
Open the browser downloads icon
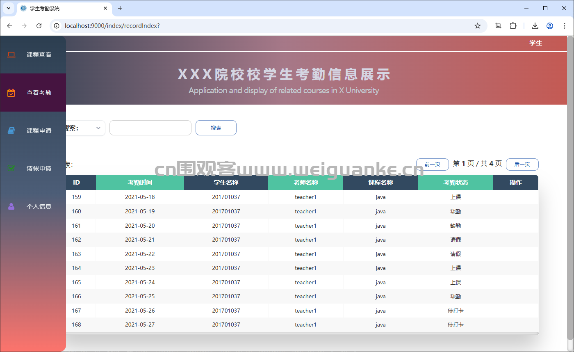point(535,25)
